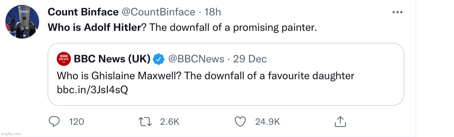Screen dimensions: 454x137
Task: Click the blue verified badge
Action: pos(159,59)
